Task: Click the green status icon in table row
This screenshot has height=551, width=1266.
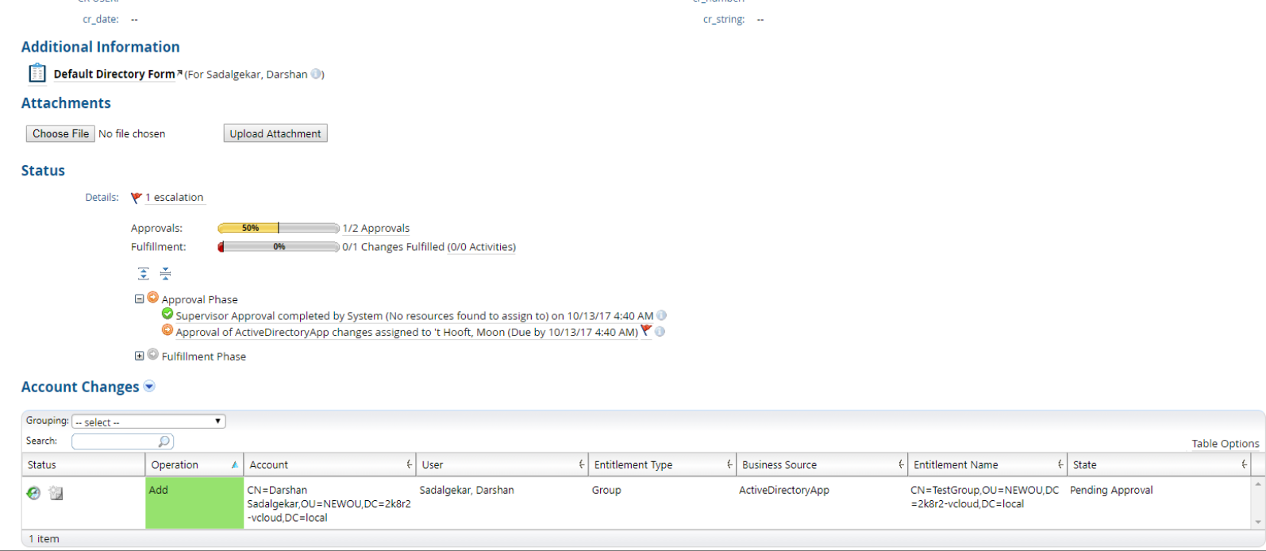Action: click(x=33, y=493)
